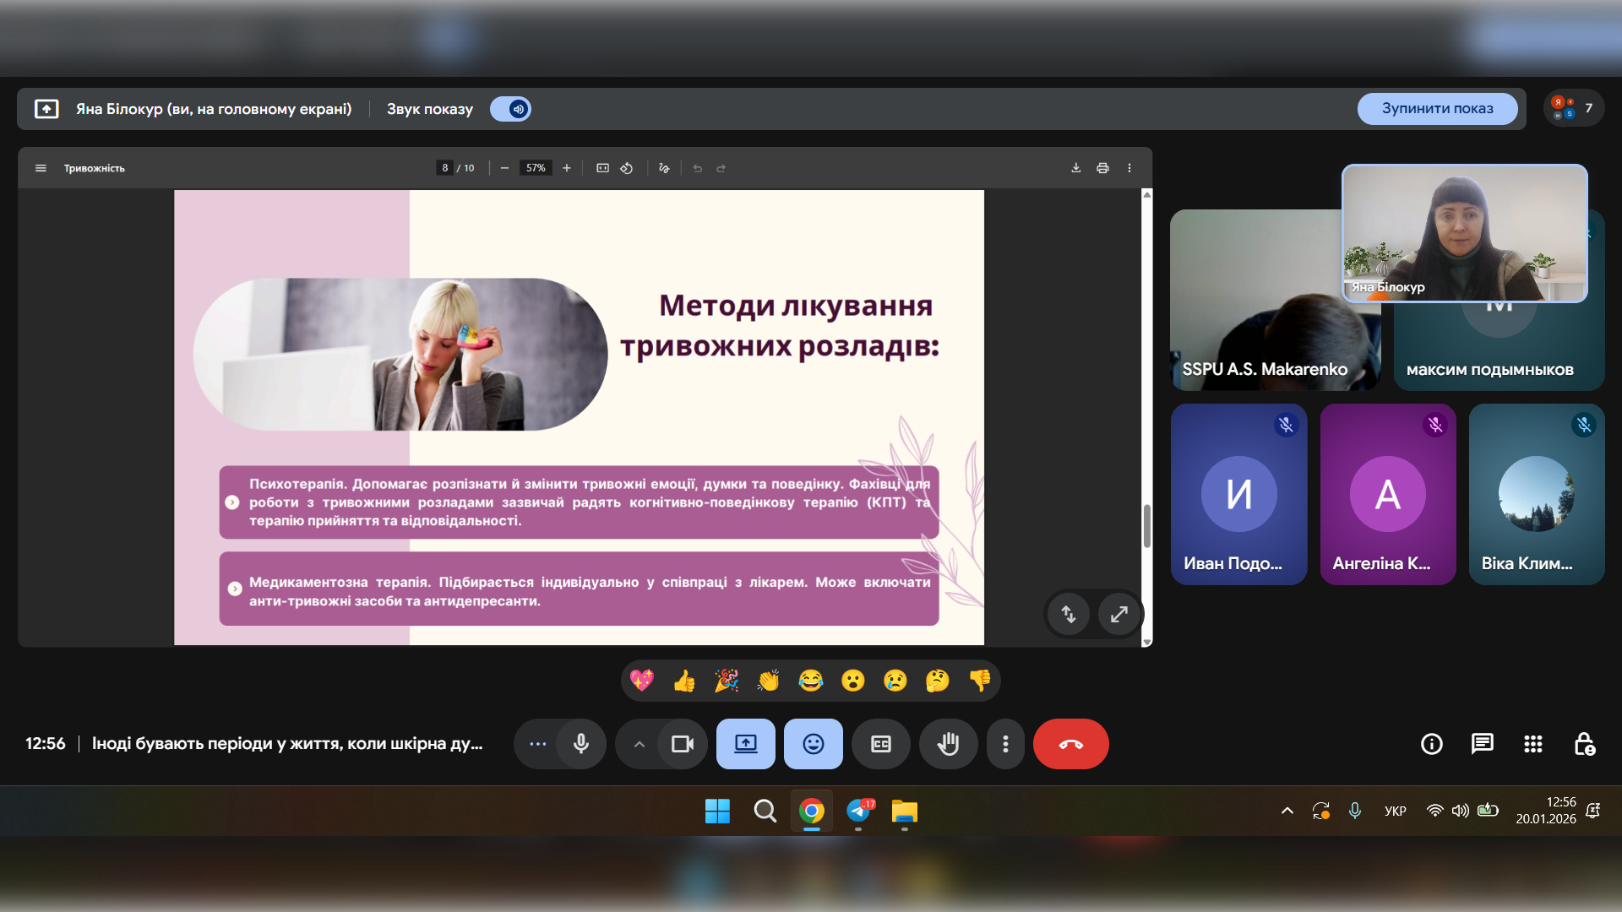The image size is (1622, 912).
Task: Toggle the presentation audio switch
Action: 511,109
